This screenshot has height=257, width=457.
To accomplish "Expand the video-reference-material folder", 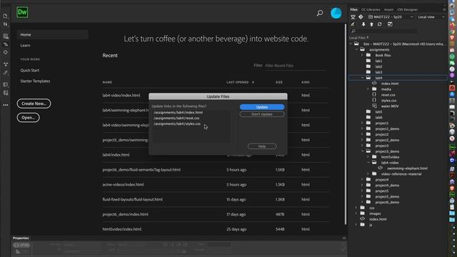I will click(368, 174).
